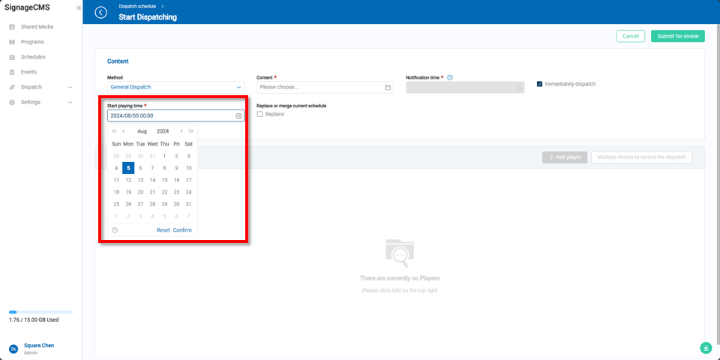
Task: Click the storage usage progress bar
Action: [41, 312]
